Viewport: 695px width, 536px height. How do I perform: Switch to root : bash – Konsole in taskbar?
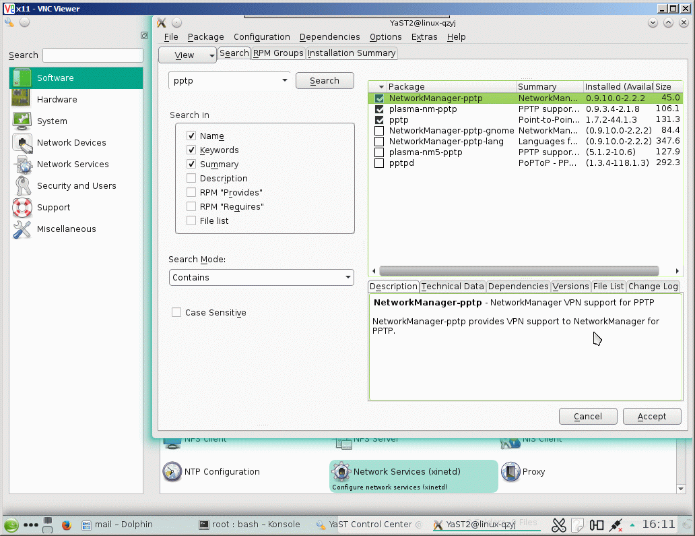click(250, 525)
